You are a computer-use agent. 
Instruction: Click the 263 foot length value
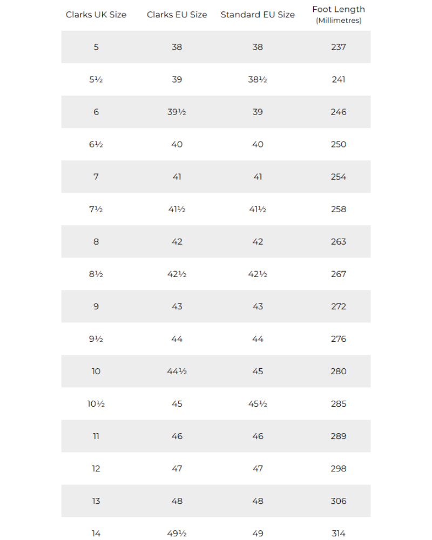point(339,241)
